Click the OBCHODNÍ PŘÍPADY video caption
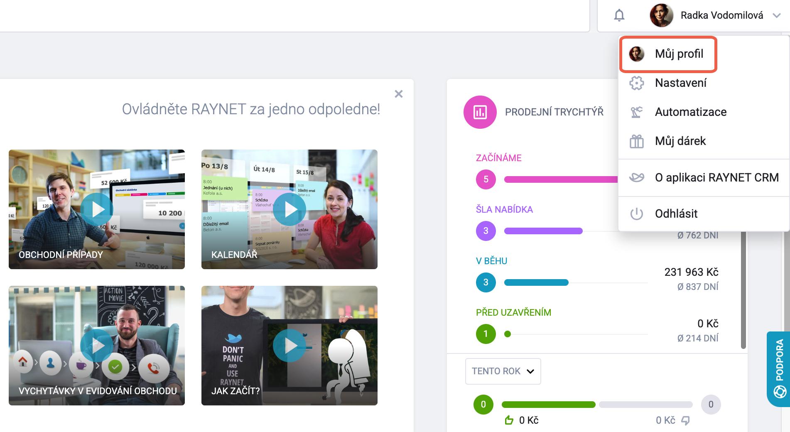 [x=61, y=255]
